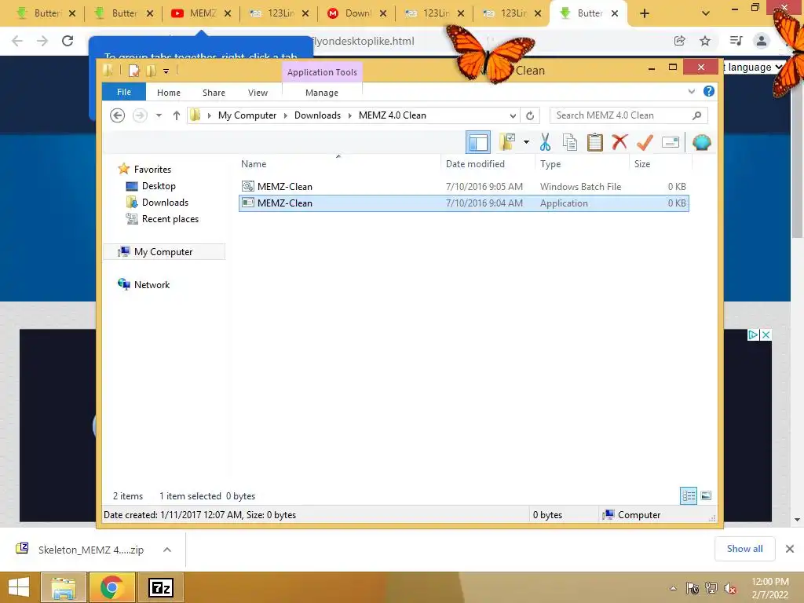Cut the selected file with the scissors icon
Screen dimensions: 804x603
pyautogui.click(x=545, y=142)
